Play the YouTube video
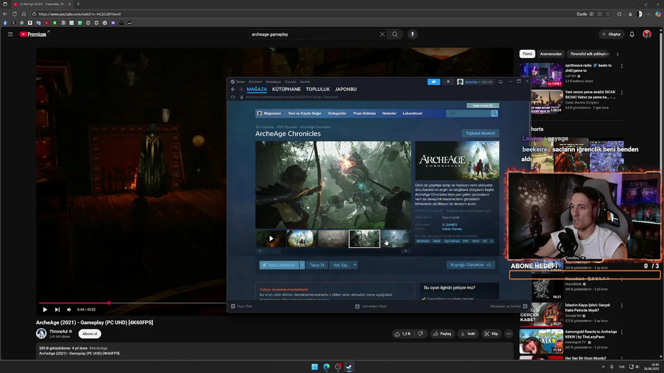This screenshot has width=664, height=373. click(45, 309)
